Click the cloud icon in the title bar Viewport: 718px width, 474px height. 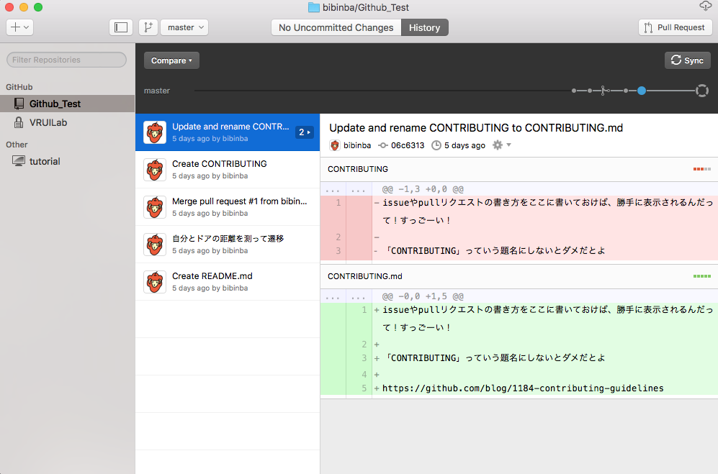(706, 6)
